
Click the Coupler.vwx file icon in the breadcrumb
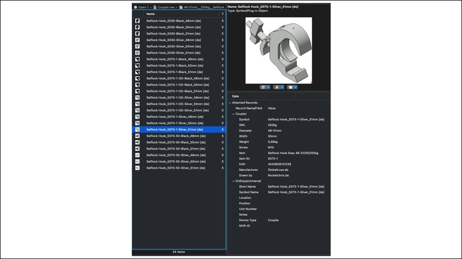[155, 7]
